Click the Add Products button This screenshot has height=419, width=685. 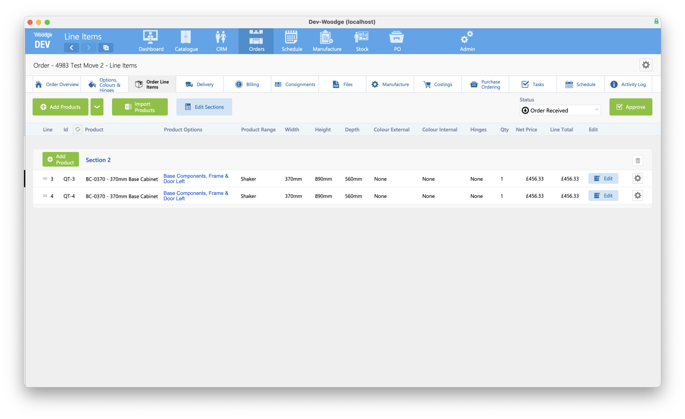coord(61,107)
